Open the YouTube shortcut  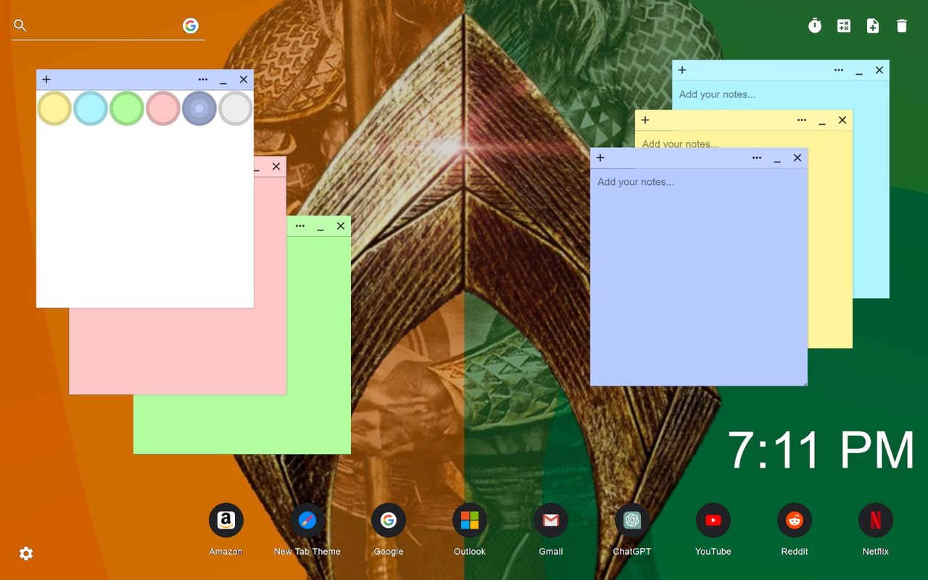click(x=713, y=521)
